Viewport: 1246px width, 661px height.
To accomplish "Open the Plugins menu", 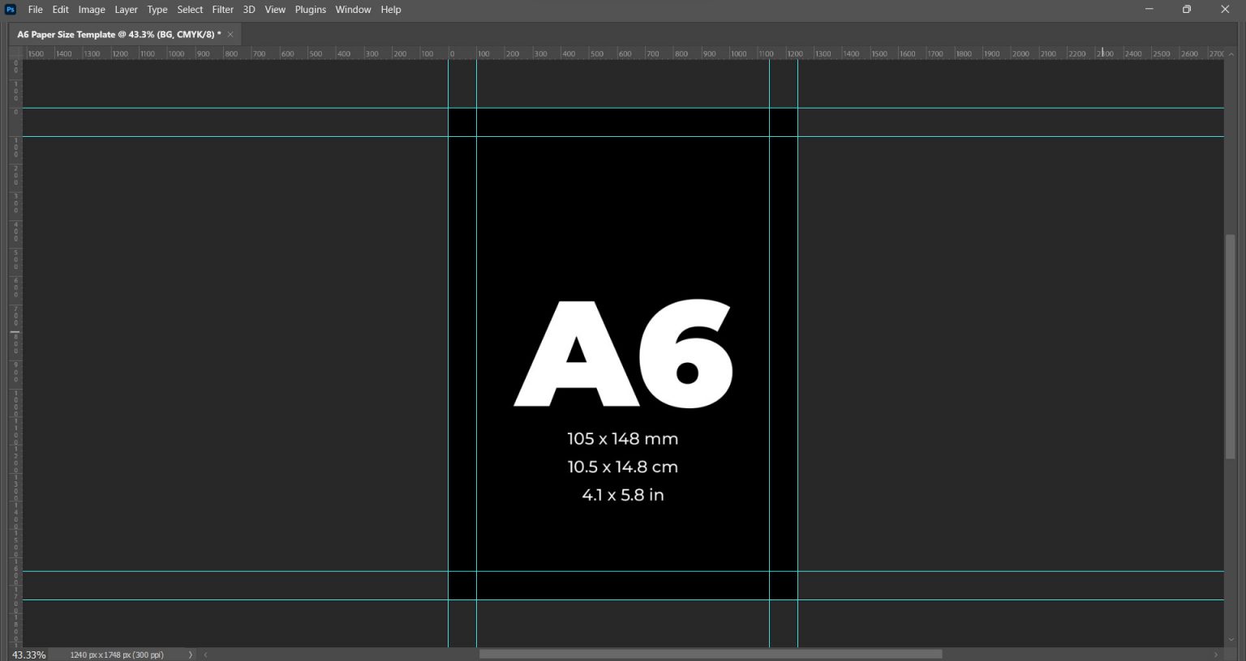I will [310, 9].
